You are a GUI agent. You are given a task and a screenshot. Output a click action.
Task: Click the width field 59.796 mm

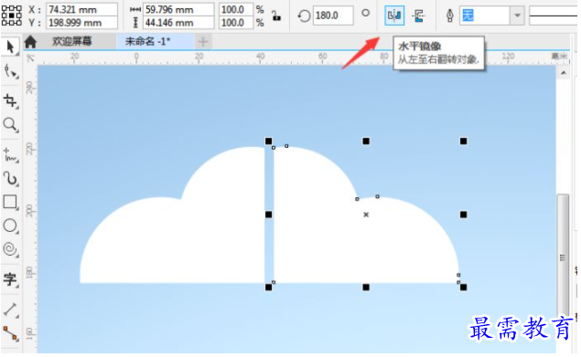(x=178, y=9)
